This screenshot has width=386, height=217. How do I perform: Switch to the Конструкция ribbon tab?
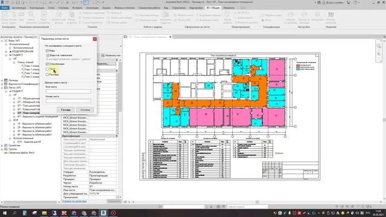(37, 8)
